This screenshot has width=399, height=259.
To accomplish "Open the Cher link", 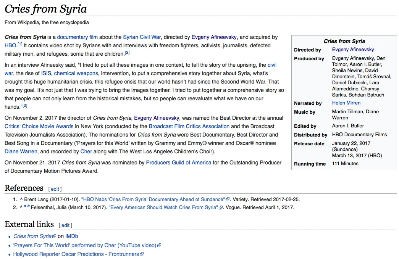I will coord(86,152).
